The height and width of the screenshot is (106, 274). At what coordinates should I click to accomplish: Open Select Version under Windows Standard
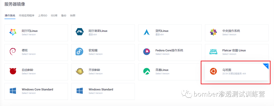tap(96, 93)
